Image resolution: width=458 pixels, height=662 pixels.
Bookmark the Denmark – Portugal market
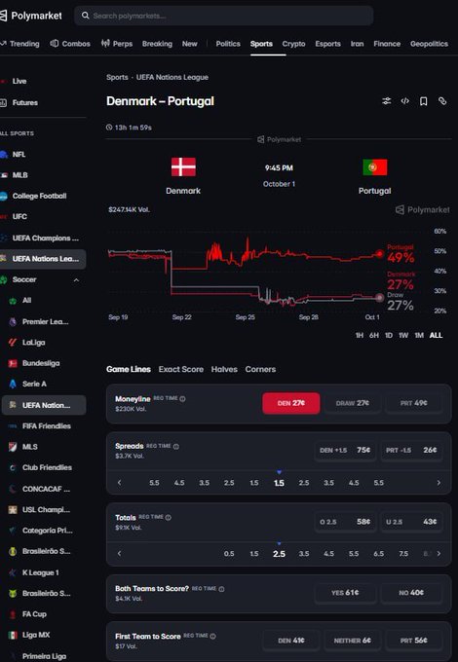pyautogui.click(x=423, y=101)
